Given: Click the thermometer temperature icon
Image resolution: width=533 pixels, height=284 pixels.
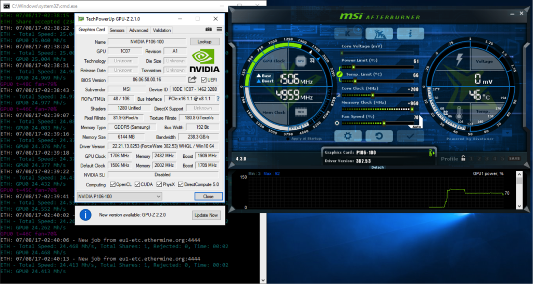Looking at the screenshot, I should tap(459, 112).
